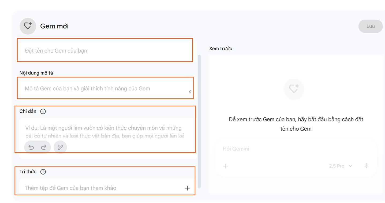
Task: Undo the last instruction edit
Action: tap(31, 147)
